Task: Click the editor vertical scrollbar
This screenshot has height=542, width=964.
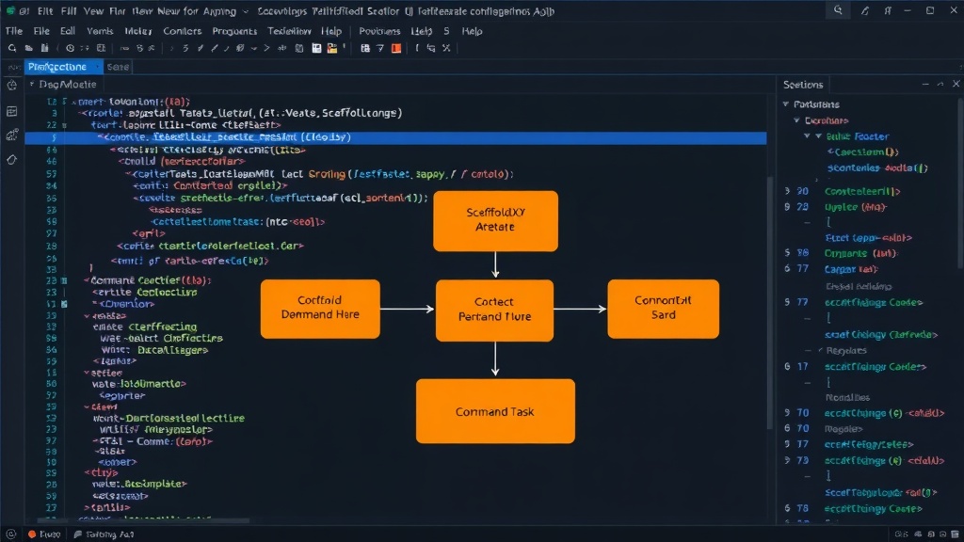Action: click(770, 304)
